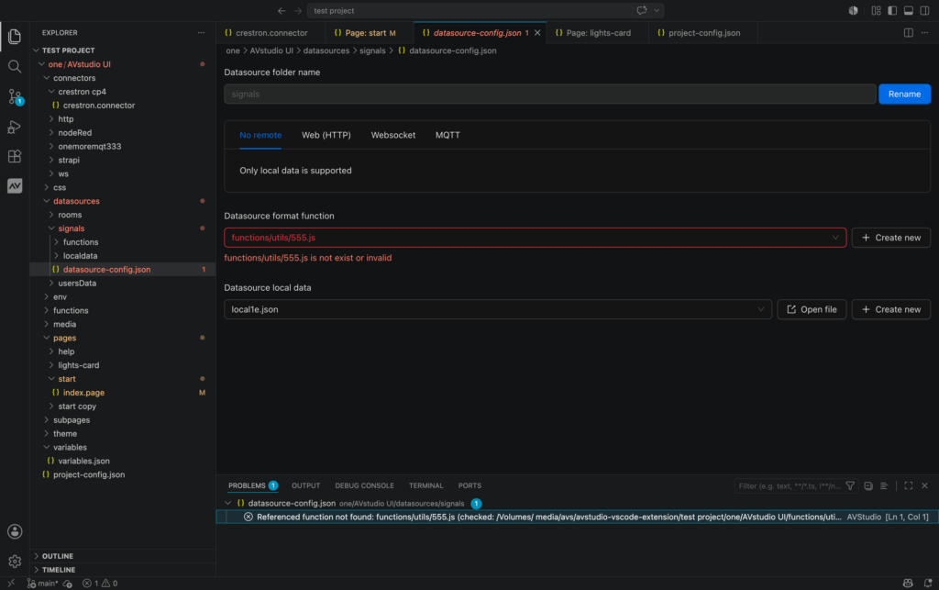
Task: Toggle the bottom panel layout icon
Action: pos(908,10)
